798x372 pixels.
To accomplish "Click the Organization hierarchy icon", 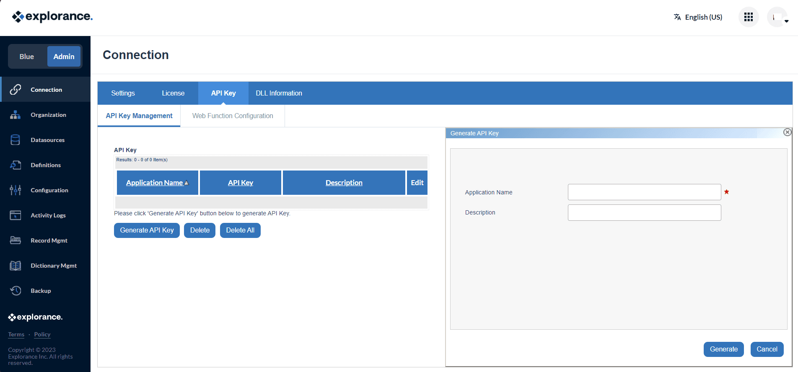I will tap(16, 114).
